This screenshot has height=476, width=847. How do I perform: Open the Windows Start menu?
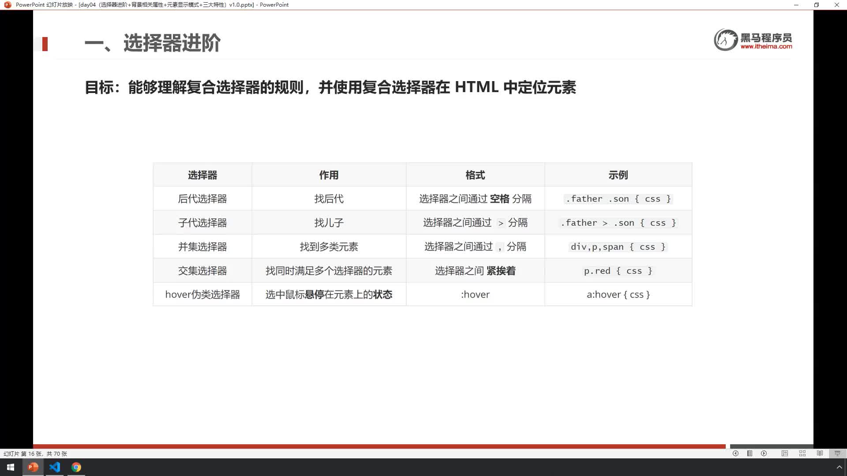[x=11, y=467]
